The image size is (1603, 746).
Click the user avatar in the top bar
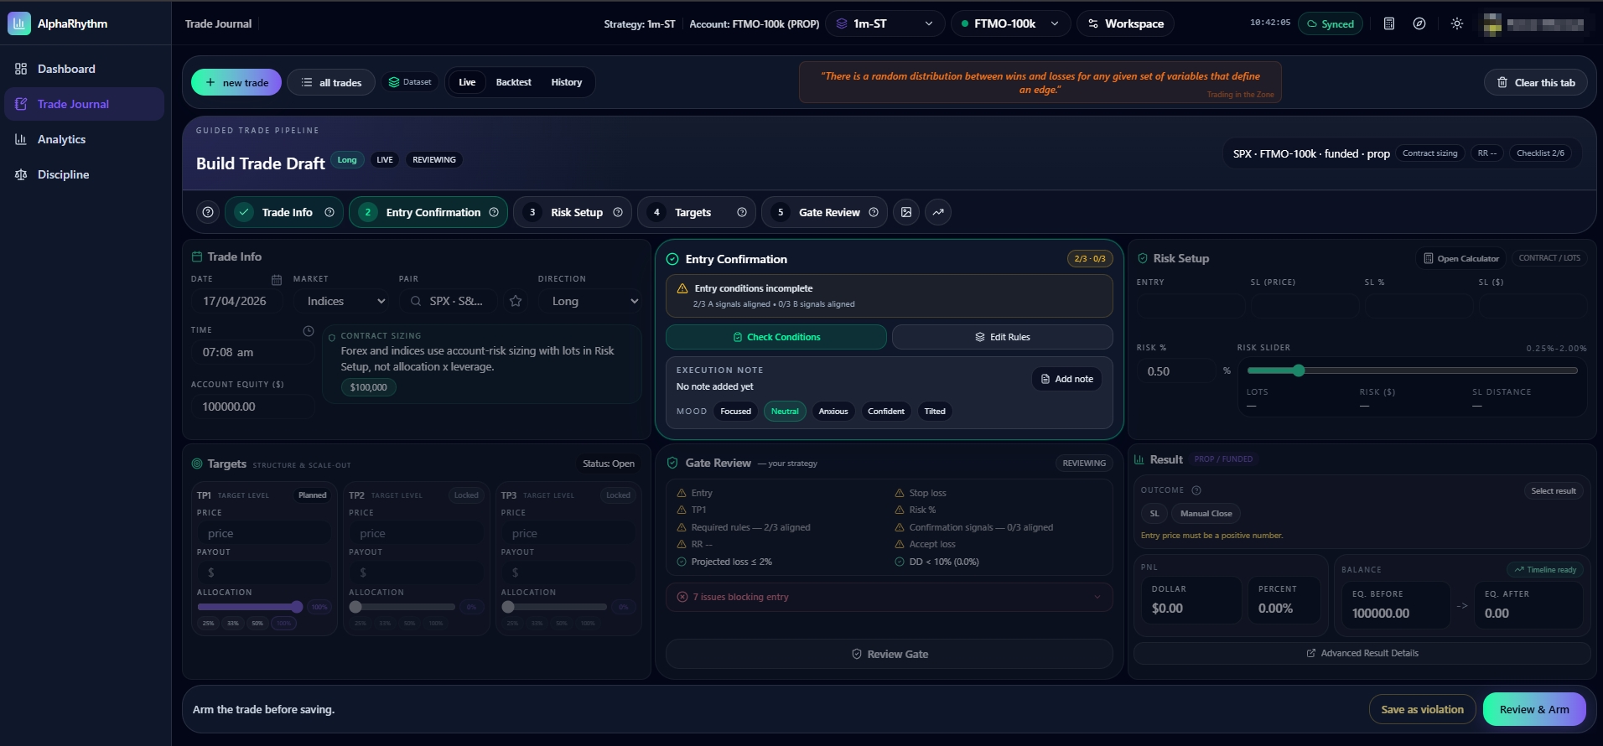tap(1491, 24)
